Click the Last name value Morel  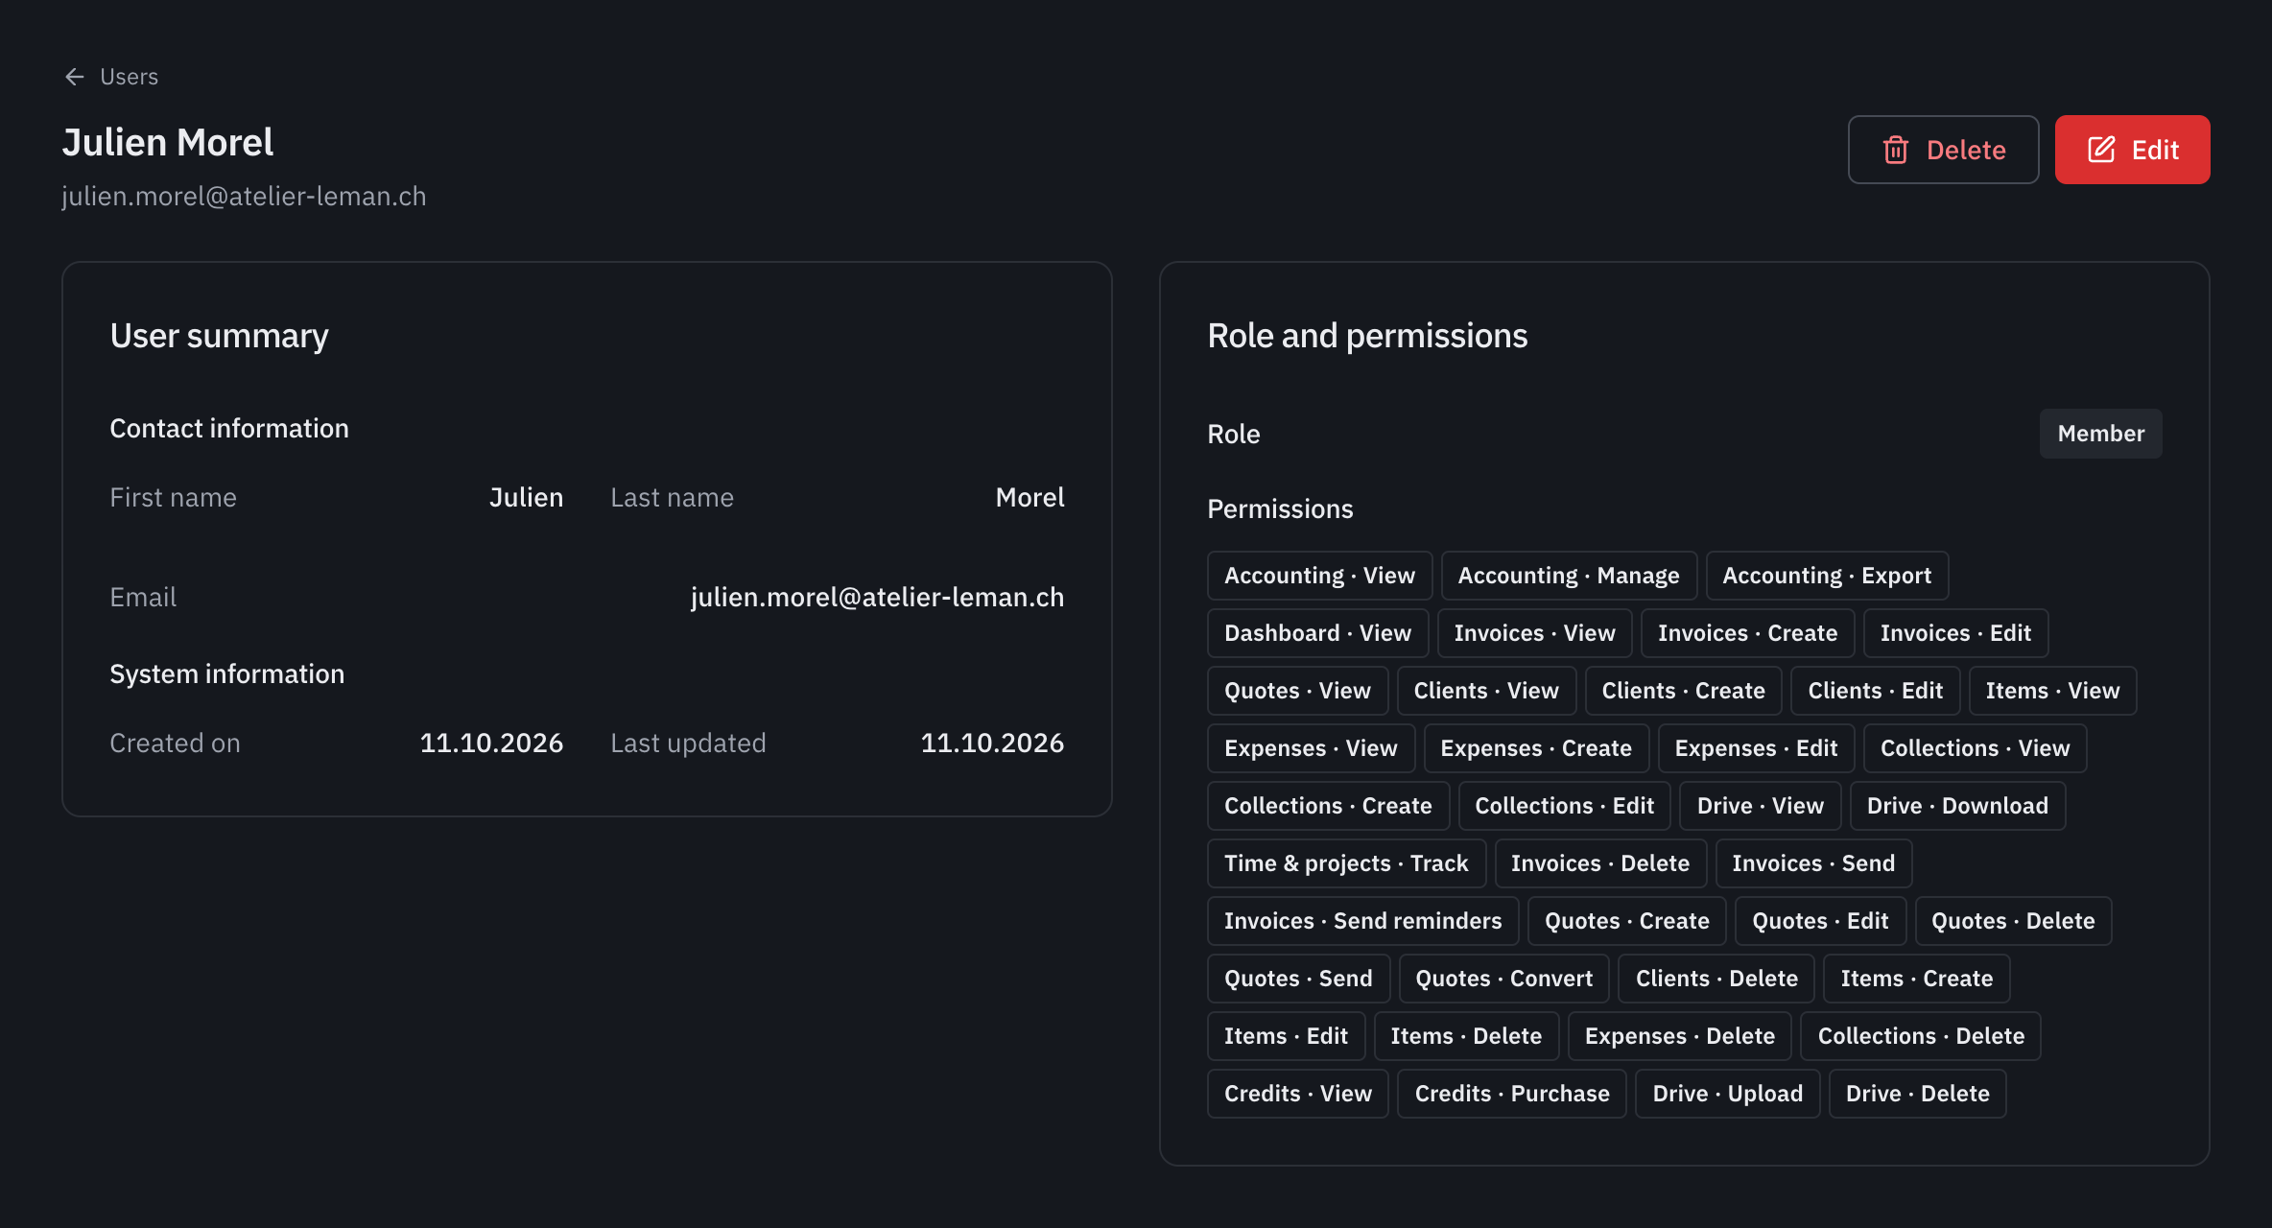(1029, 497)
